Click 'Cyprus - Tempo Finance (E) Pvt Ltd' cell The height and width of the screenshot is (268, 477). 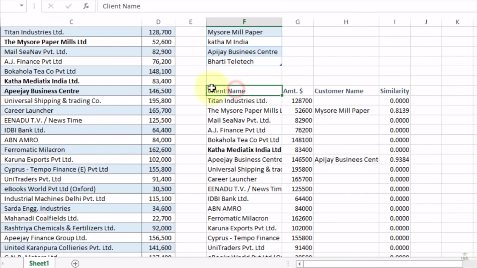click(x=71, y=169)
